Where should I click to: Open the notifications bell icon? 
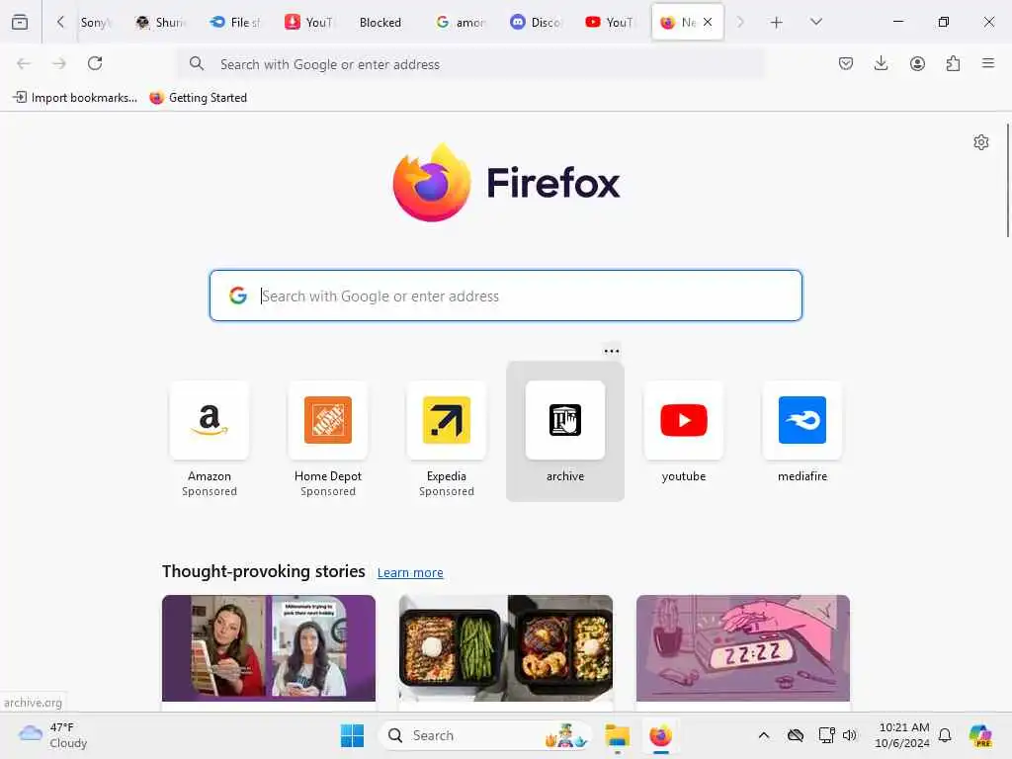[945, 735]
